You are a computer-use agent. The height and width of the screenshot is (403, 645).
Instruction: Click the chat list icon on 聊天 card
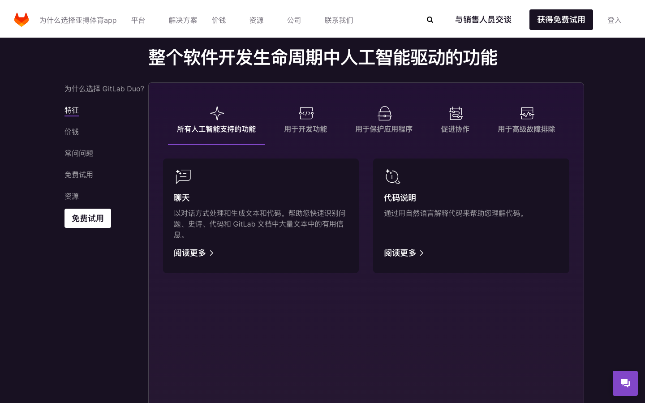(183, 177)
